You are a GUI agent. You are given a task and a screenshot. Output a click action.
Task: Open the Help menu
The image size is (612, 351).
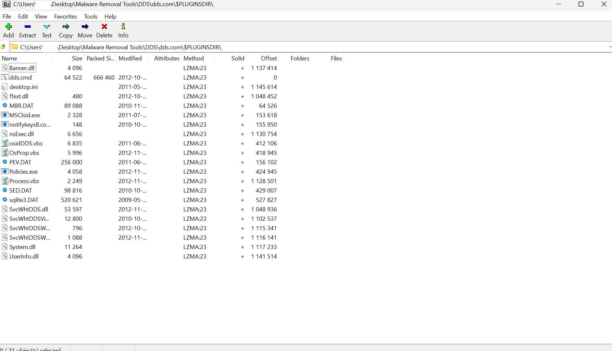click(x=110, y=16)
